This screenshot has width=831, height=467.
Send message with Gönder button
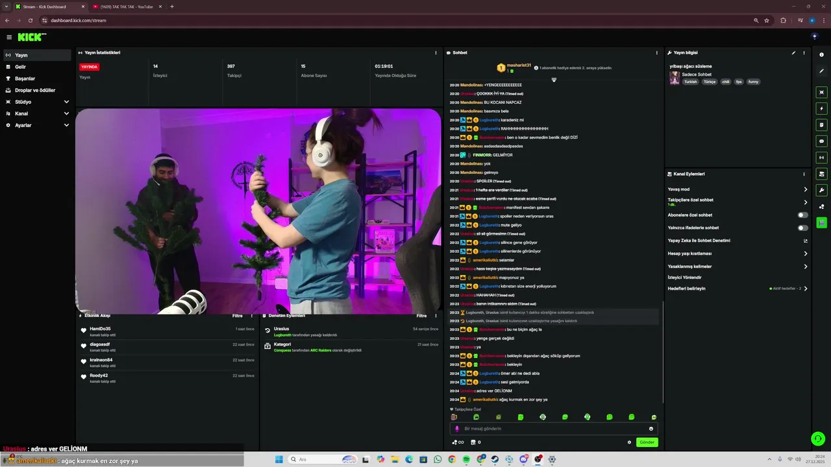(647, 442)
